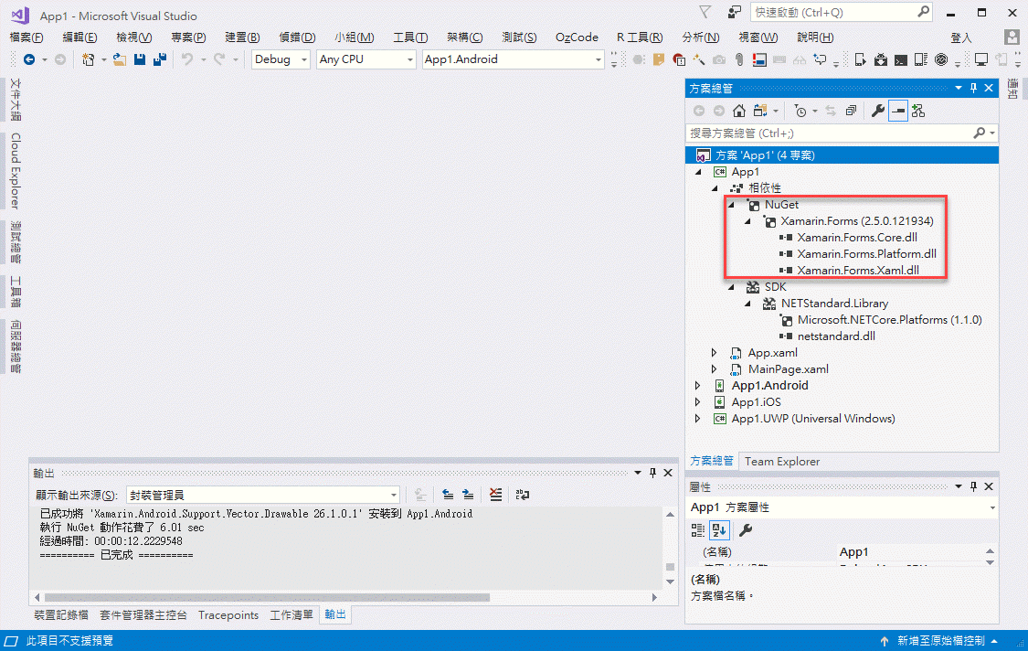Collapse the SDK node
1028x651 pixels.
pyautogui.click(x=731, y=287)
